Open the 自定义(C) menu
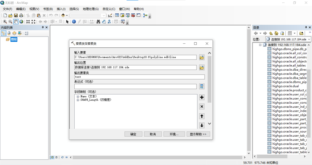The height and width of the screenshot is (165, 312). pyautogui.click(x=109, y=9)
